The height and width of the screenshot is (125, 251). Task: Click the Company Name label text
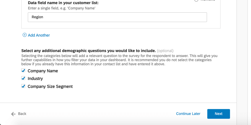pyautogui.click(x=43, y=71)
